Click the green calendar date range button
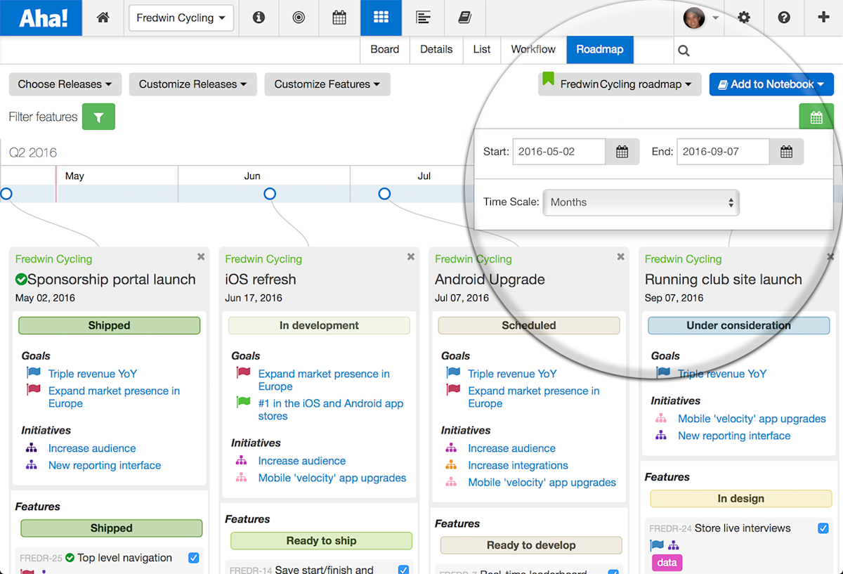This screenshot has height=574, width=843. (816, 117)
